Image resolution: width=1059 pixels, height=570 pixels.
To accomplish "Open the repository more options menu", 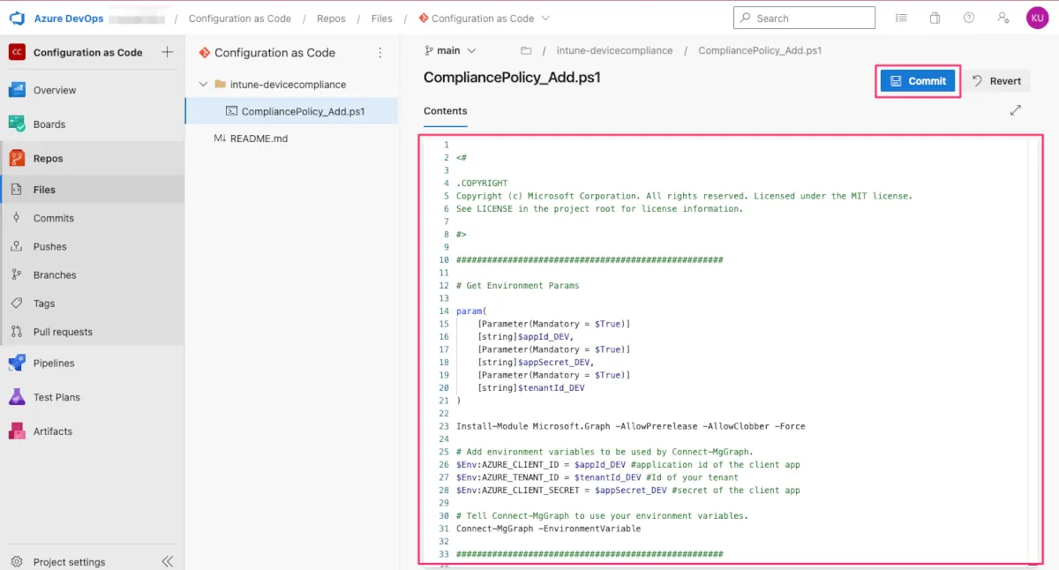I will coord(380,53).
